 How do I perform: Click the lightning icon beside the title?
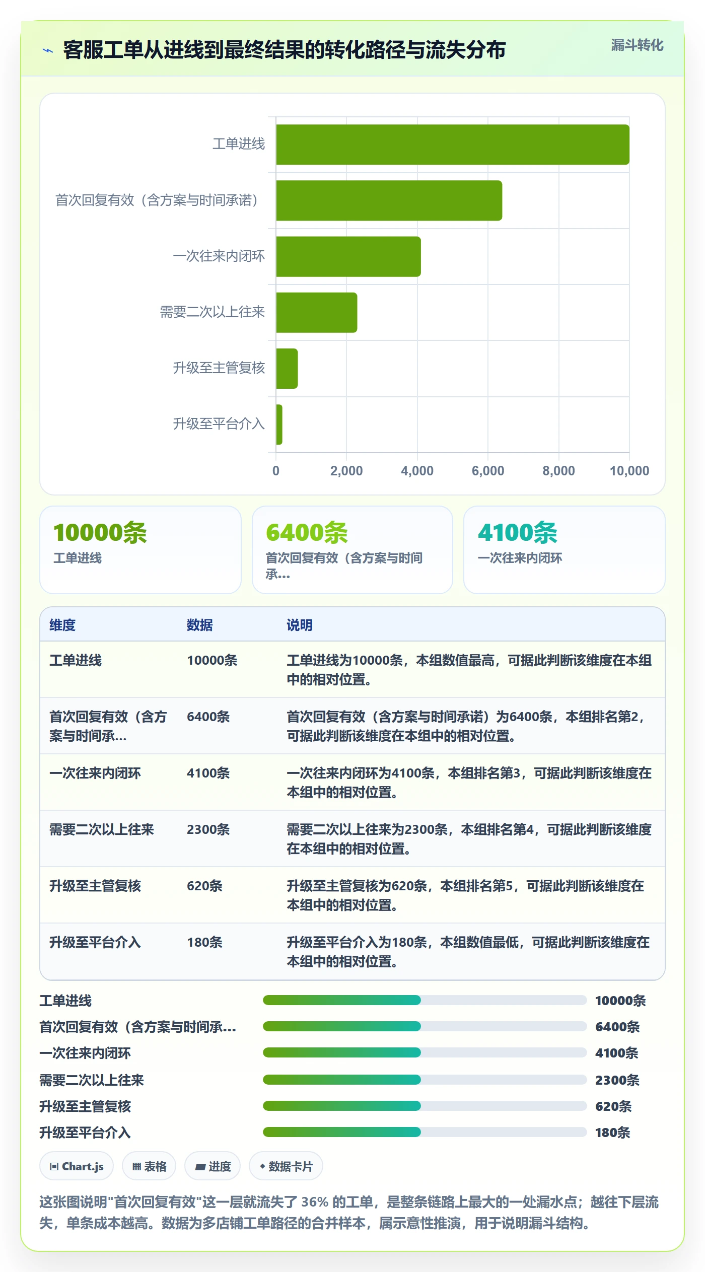click(x=48, y=50)
